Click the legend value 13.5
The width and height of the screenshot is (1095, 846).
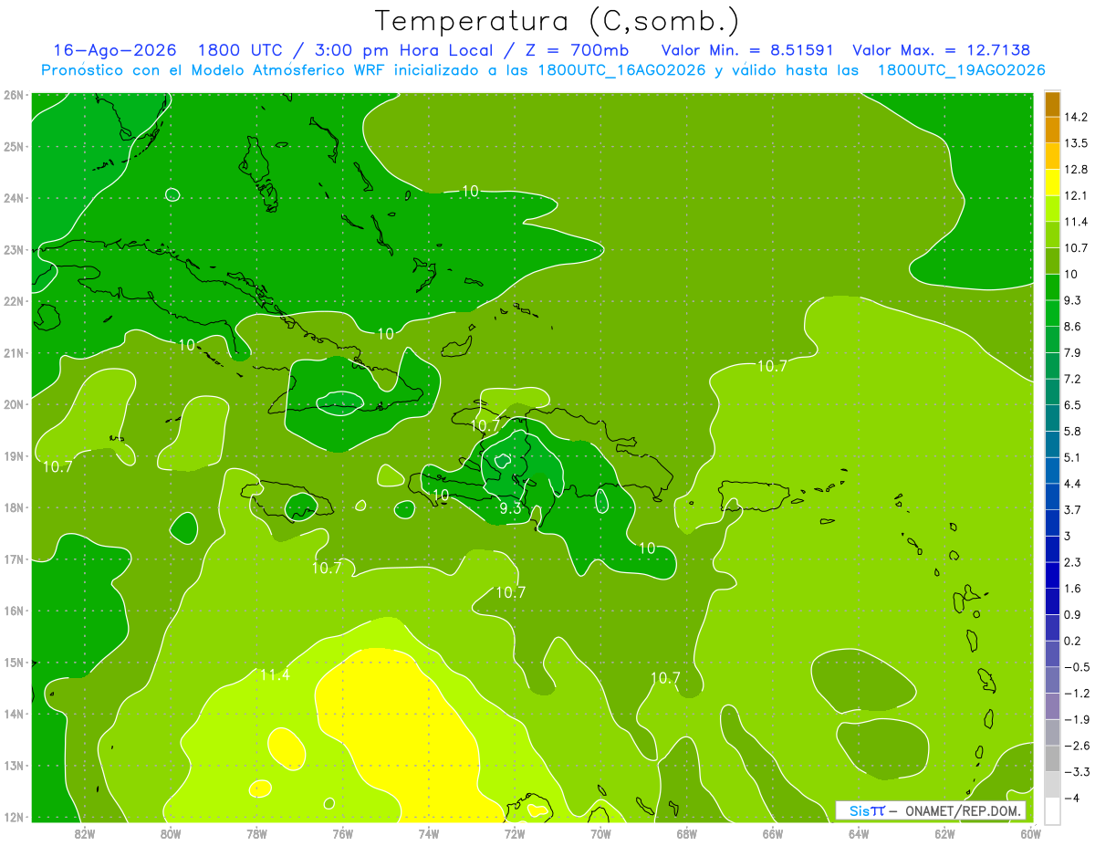[1075, 143]
